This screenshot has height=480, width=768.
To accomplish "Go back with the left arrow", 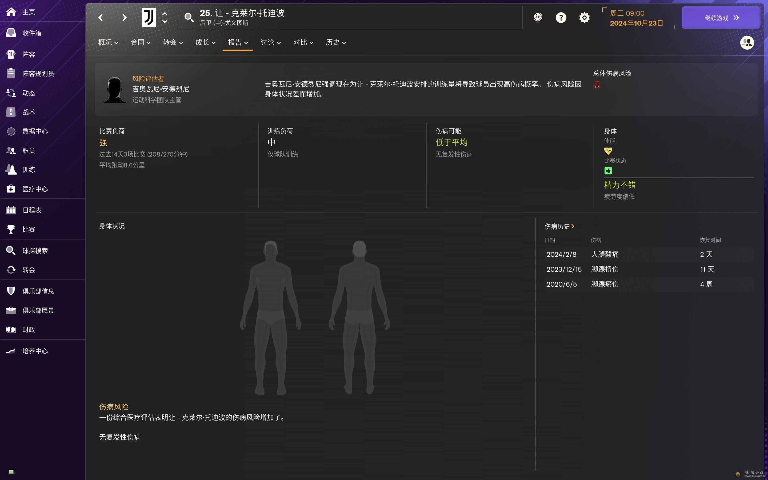I will click(101, 17).
